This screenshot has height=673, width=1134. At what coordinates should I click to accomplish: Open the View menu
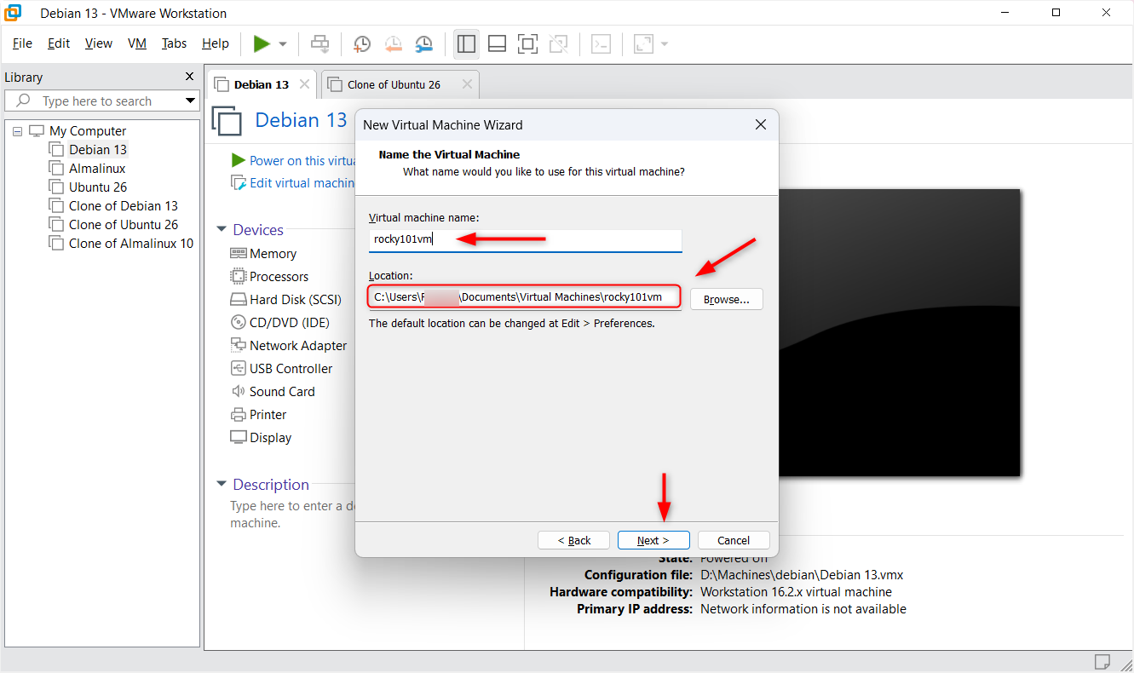pos(99,43)
